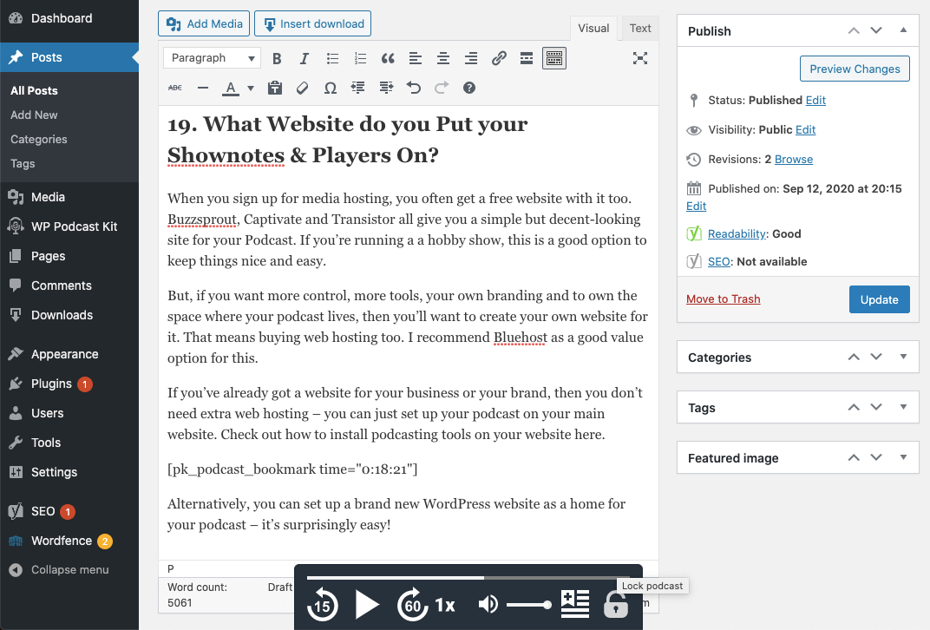Expand the Featured image panel

903,457
